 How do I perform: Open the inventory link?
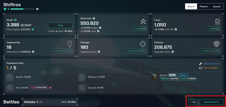coord(212,64)
